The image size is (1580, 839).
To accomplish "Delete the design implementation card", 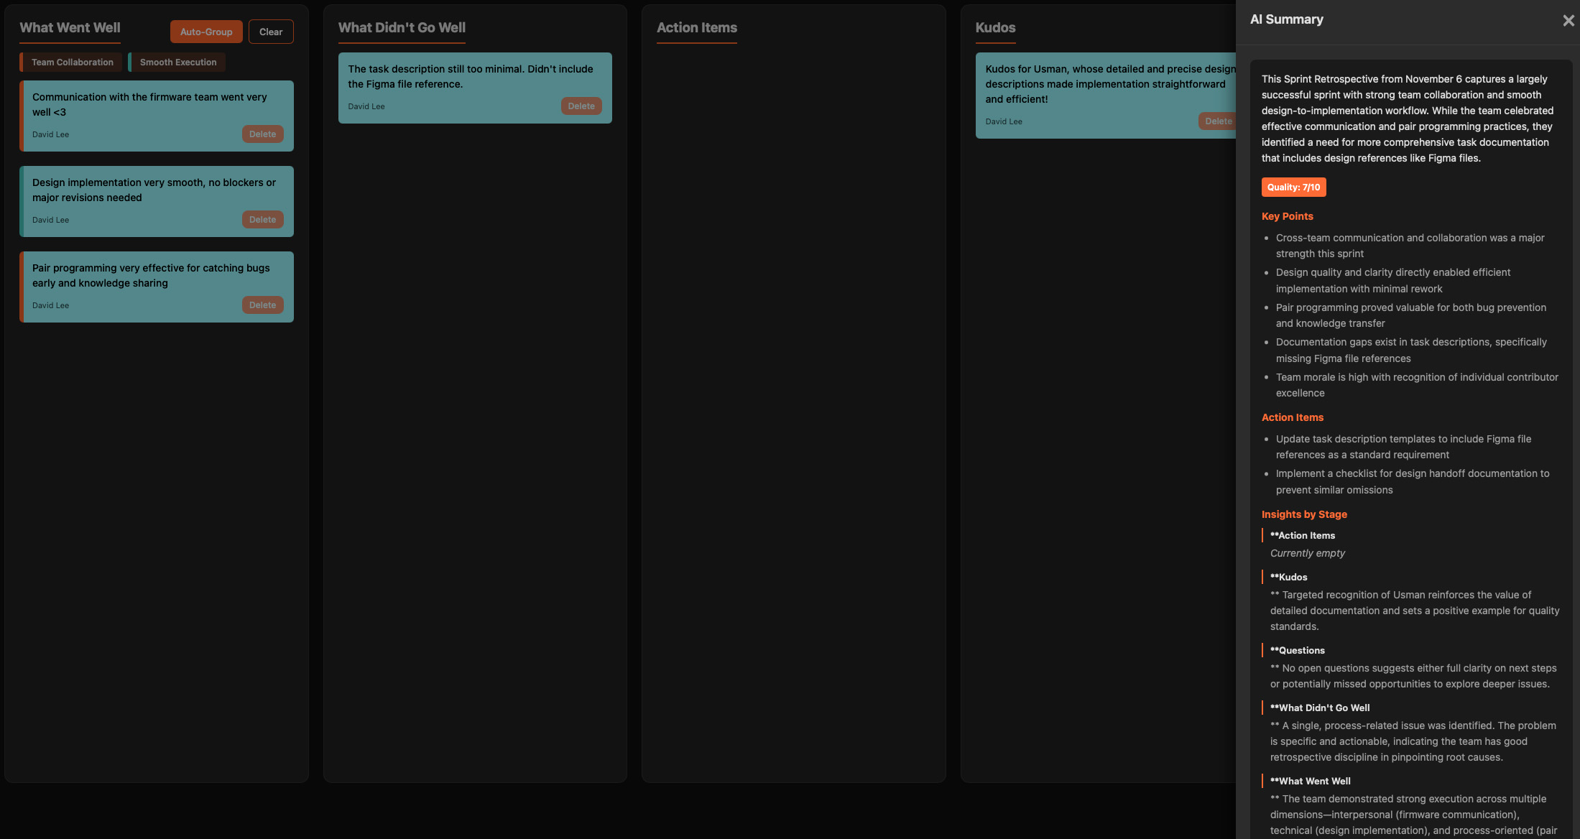I will click(262, 219).
